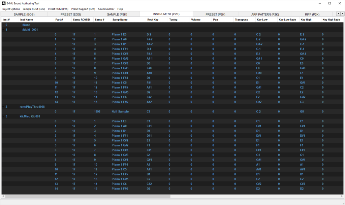Click the Samp Name column header
The width and height of the screenshot is (345, 205).
pyautogui.click(x=128, y=20)
